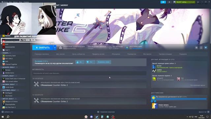Open the pink avatar of friend Dio
The width and height of the screenshot is (211, 119).
[179, 79]
